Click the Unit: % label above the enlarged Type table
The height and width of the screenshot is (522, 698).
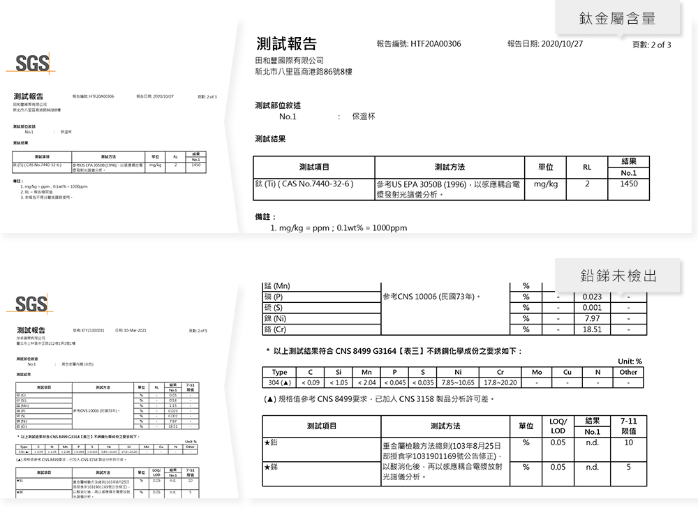point(630,361)
